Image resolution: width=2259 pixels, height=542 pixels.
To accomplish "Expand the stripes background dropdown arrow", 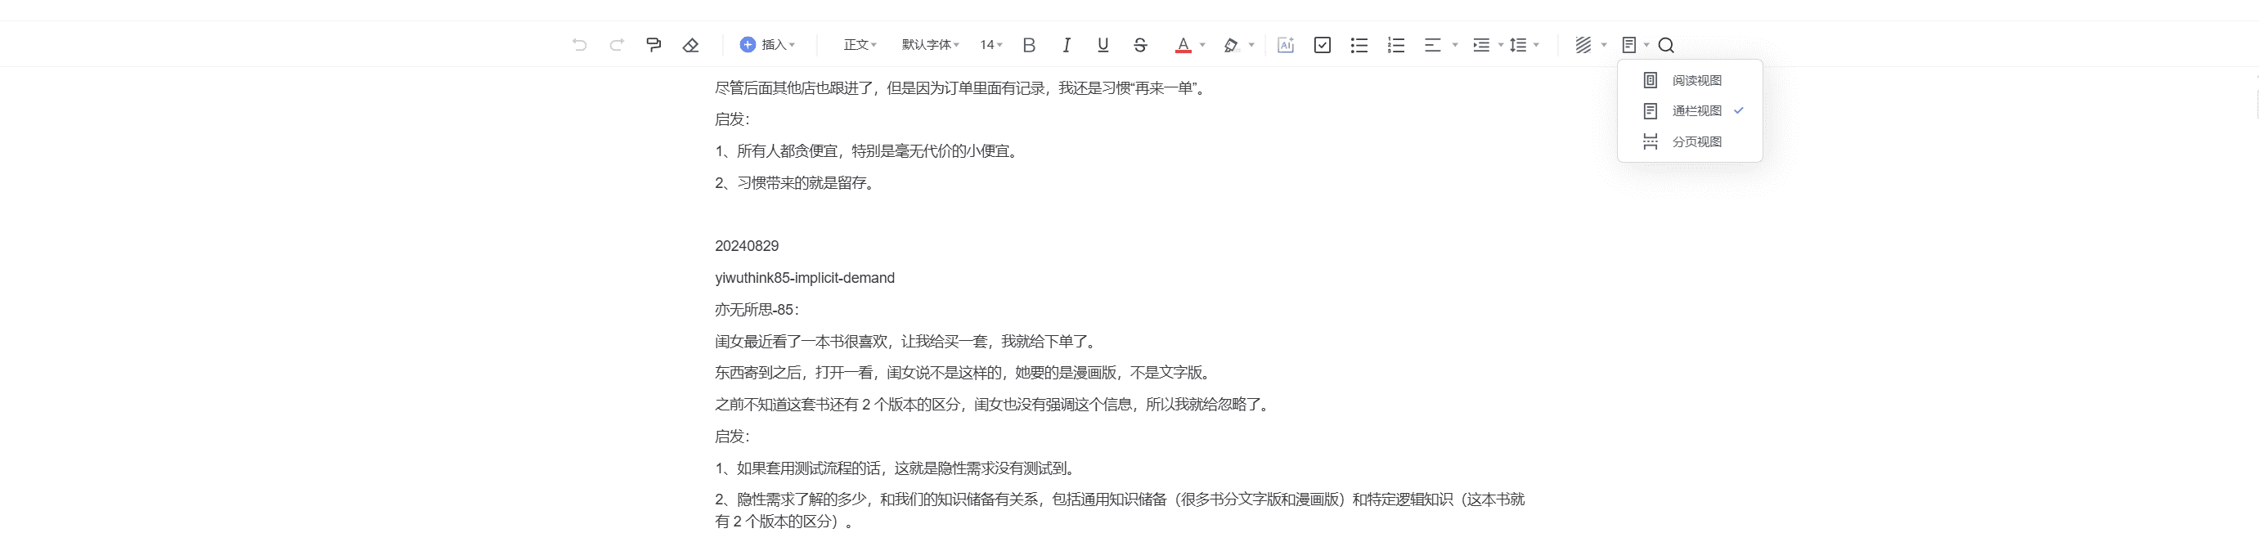I will (1605, 45).
